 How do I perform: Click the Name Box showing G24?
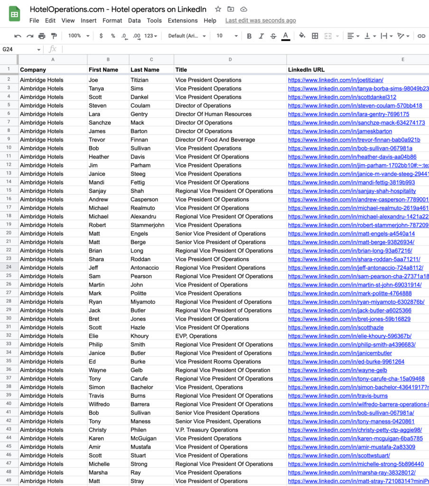[x=19, y=49]
